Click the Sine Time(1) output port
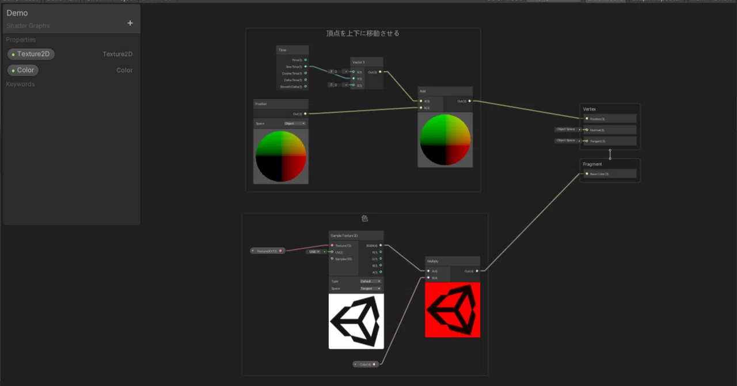737x386 pixels. [x=305, y=67]
